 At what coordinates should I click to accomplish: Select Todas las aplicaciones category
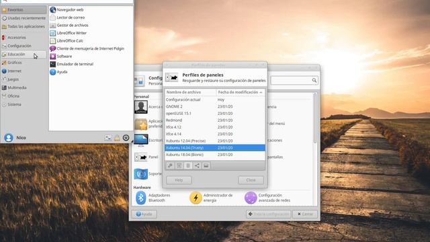click(x=24, y=27)
